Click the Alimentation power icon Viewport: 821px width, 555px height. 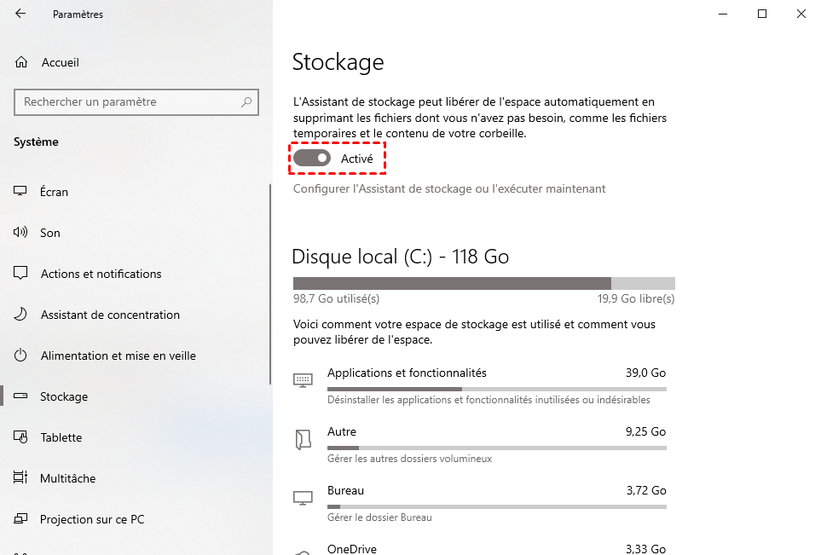click(20, 355)
